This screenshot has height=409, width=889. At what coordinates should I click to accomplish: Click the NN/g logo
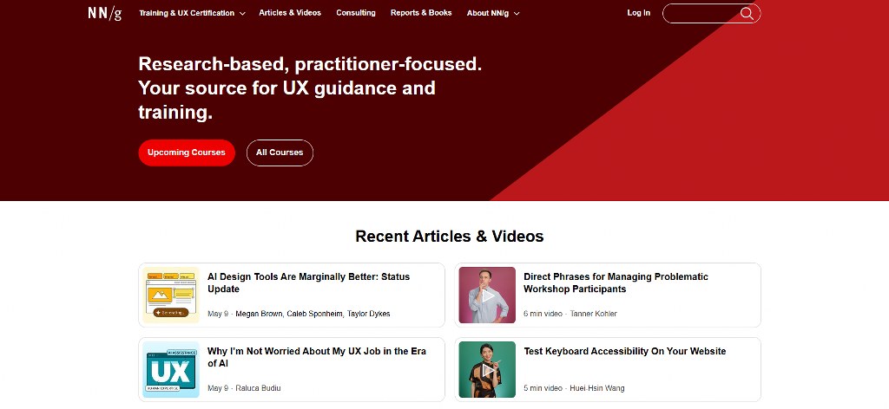coord(105,13)
